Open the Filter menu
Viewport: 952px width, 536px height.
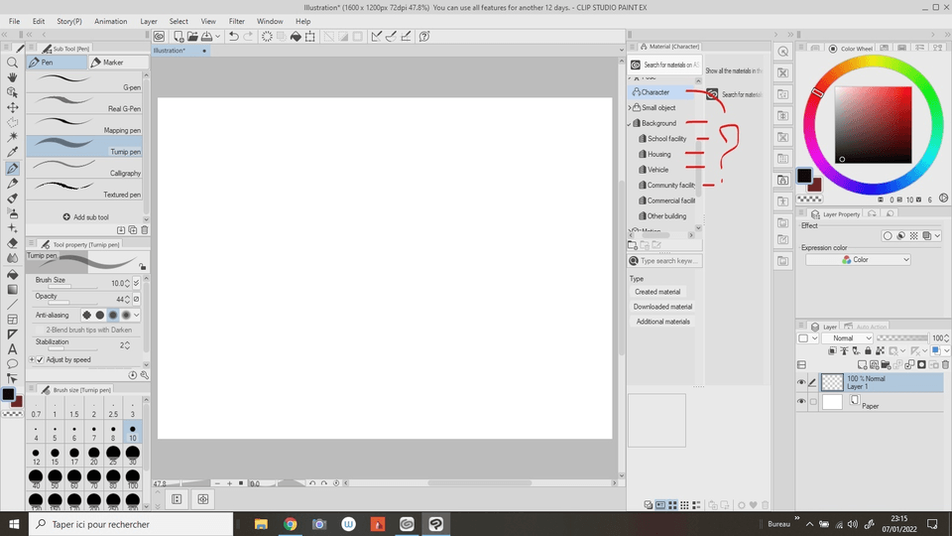pyautogui.click(x=237, y=21)
